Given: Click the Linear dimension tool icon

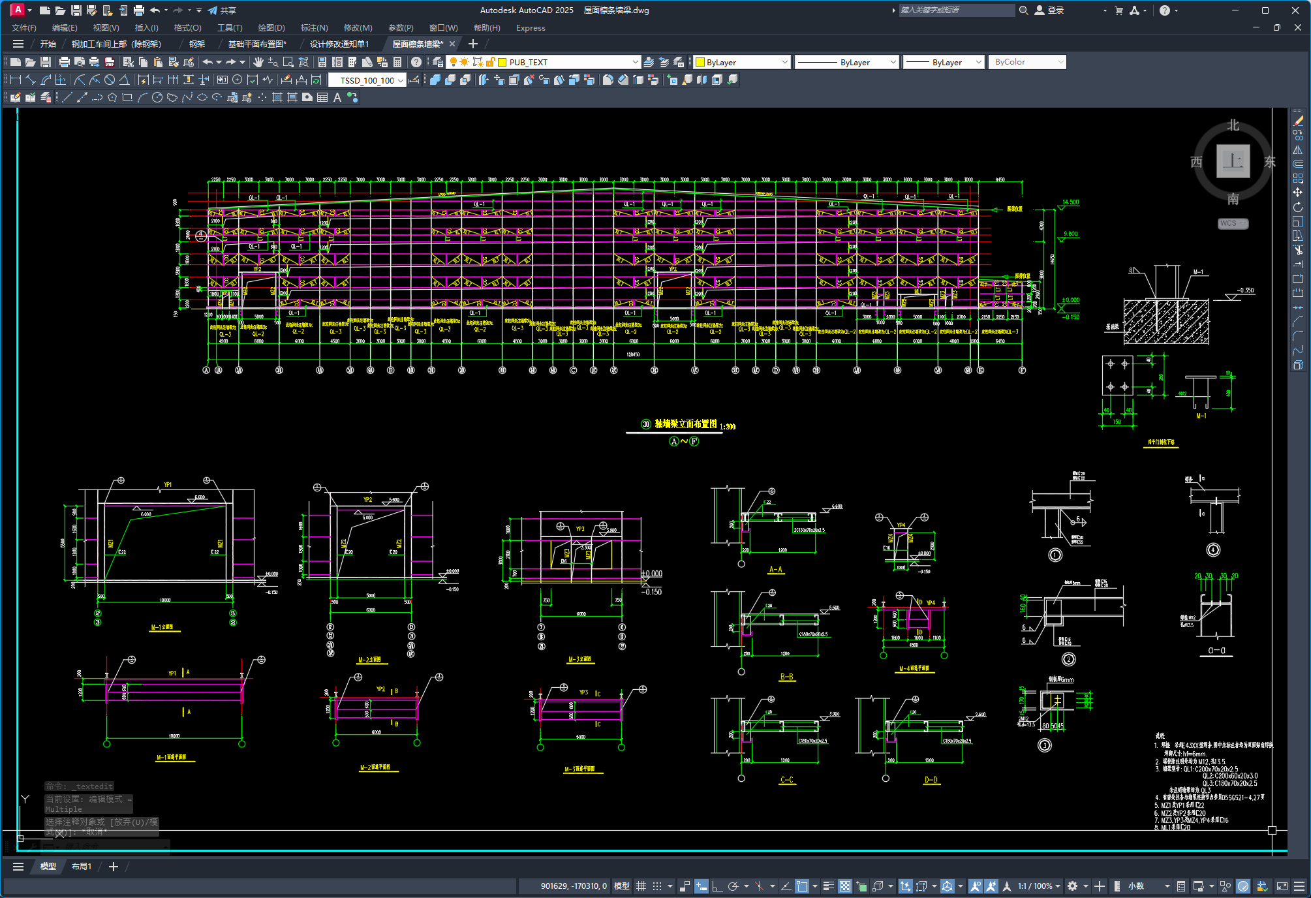Looking at the screenshot, I should (x=15, y=80).
